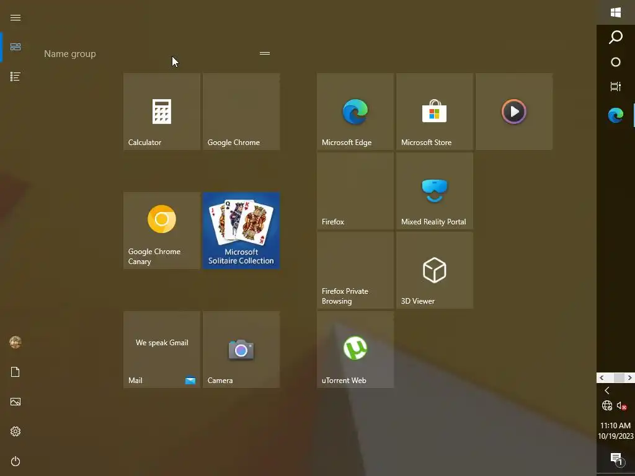Screen dimensions: 635x476
Task: Open the user account picture
Action: pos(16,342)
